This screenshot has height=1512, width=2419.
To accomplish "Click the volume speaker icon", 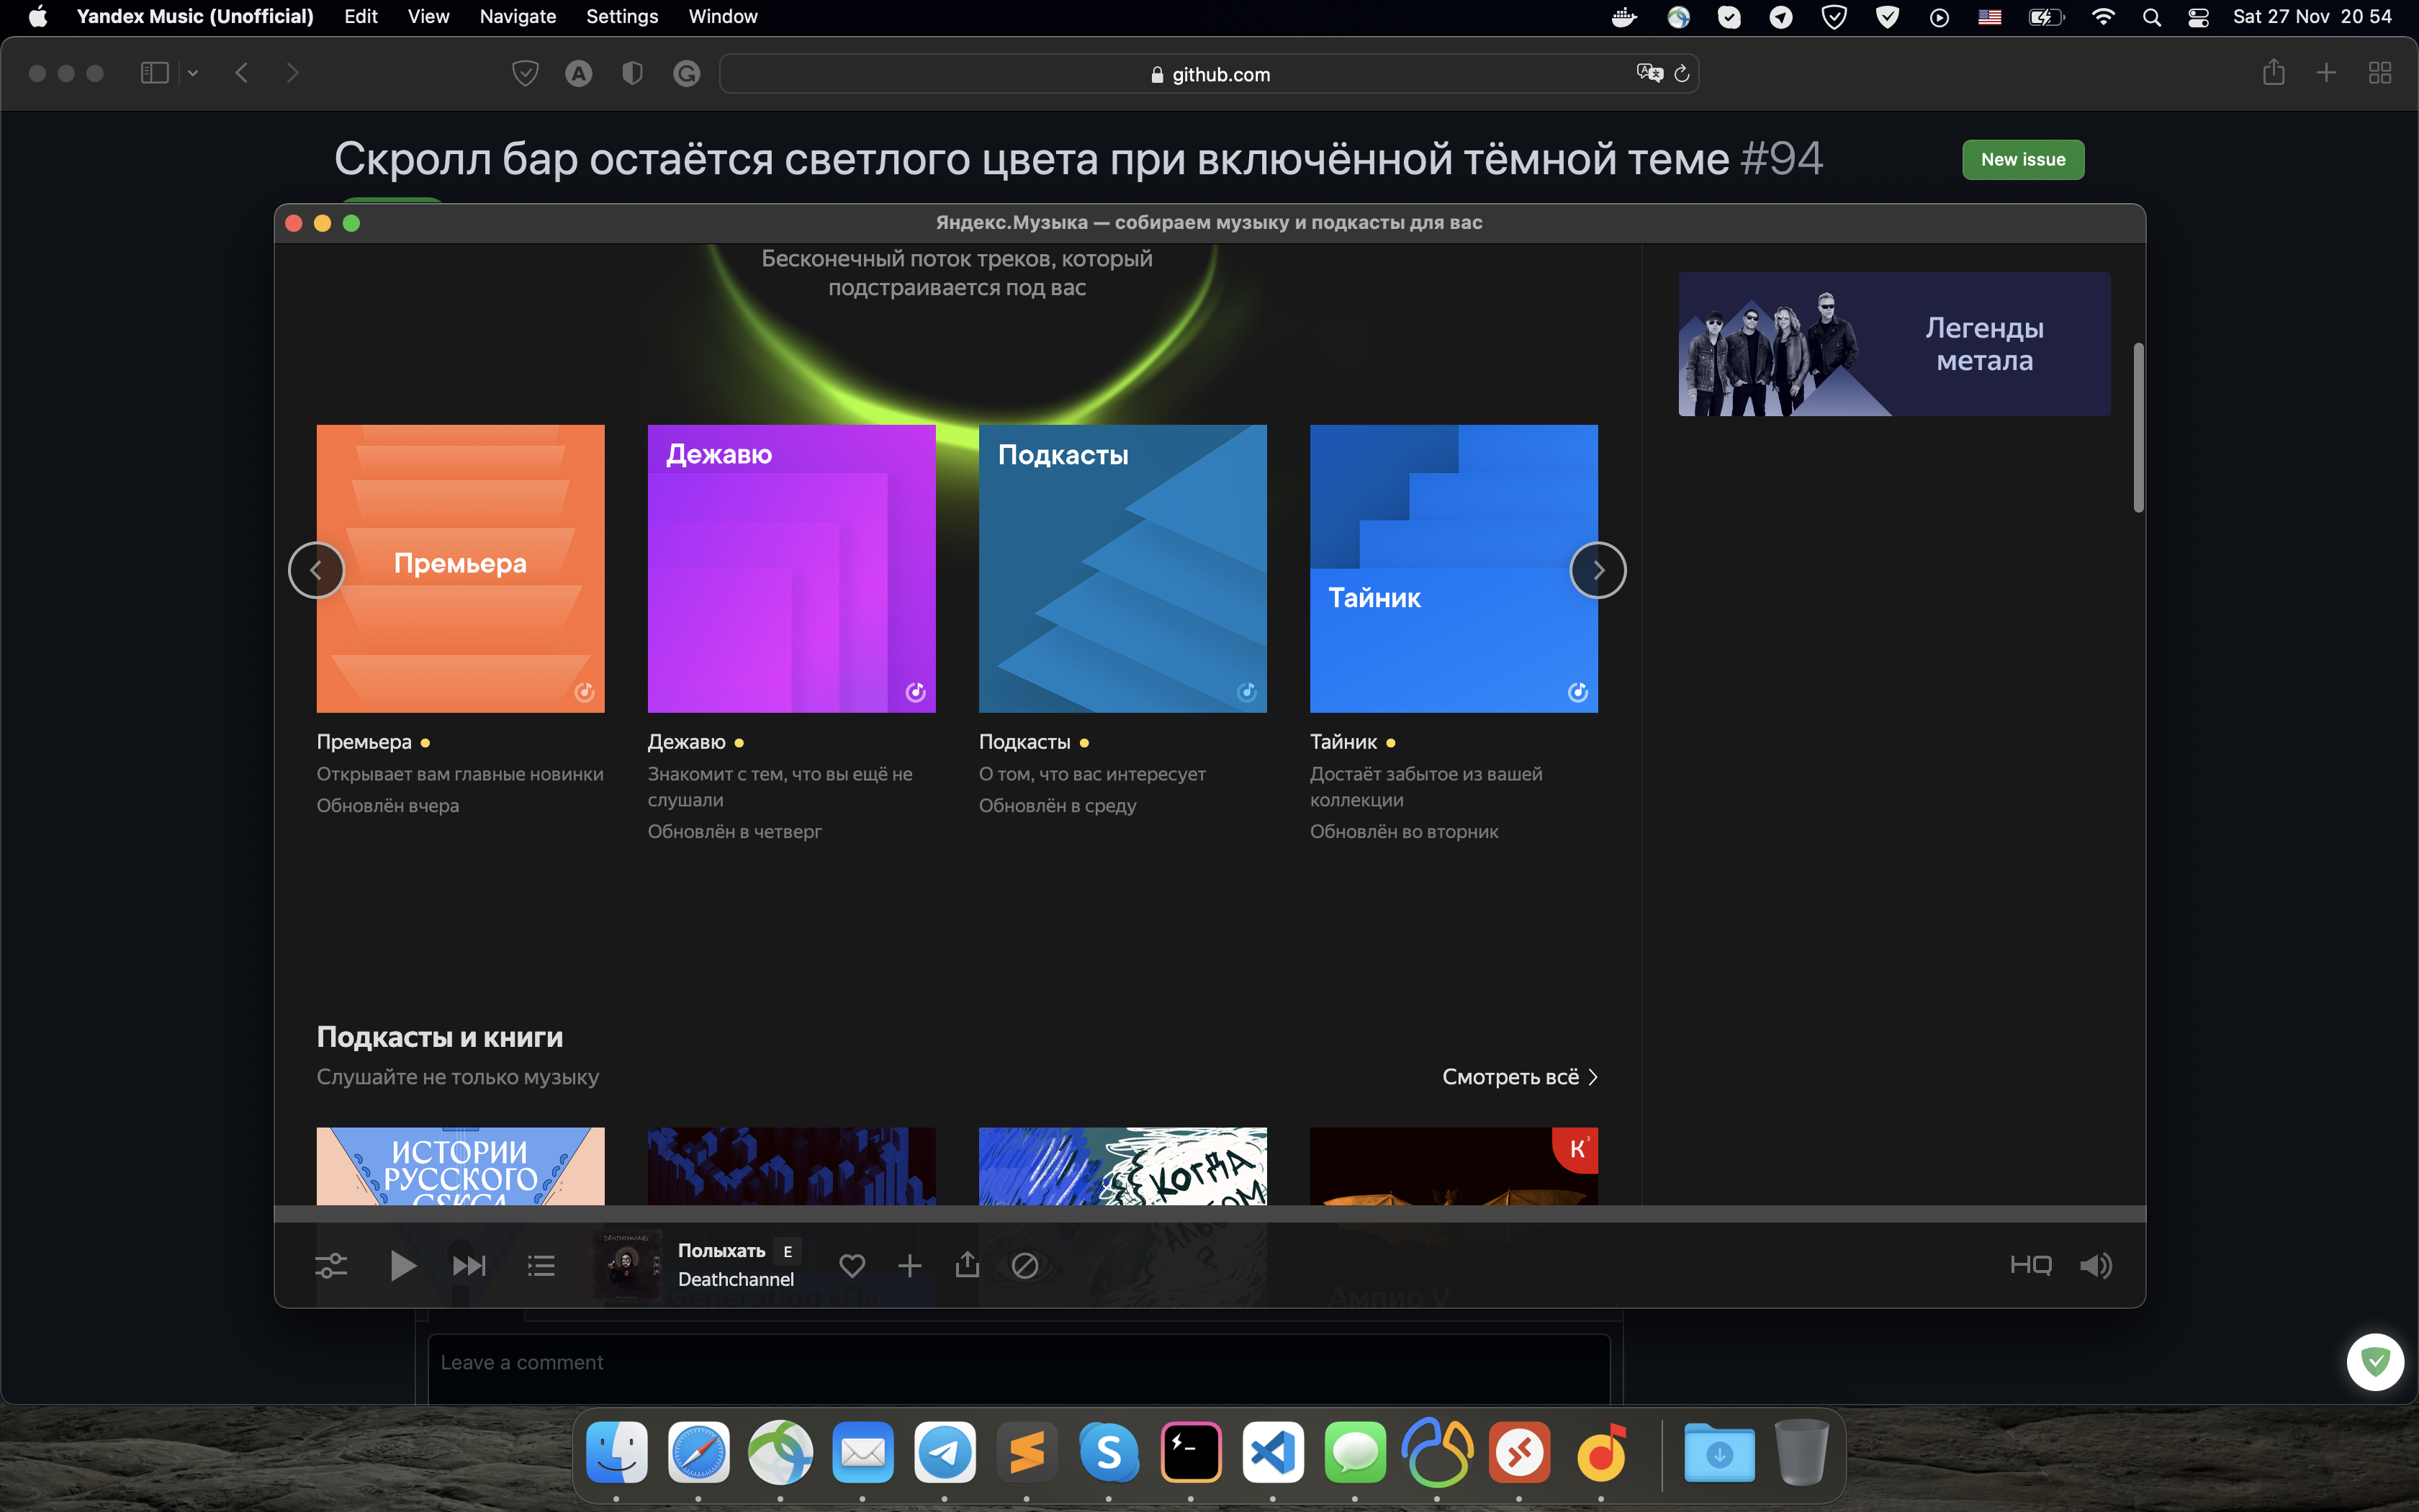I will coord(2096,1265).
